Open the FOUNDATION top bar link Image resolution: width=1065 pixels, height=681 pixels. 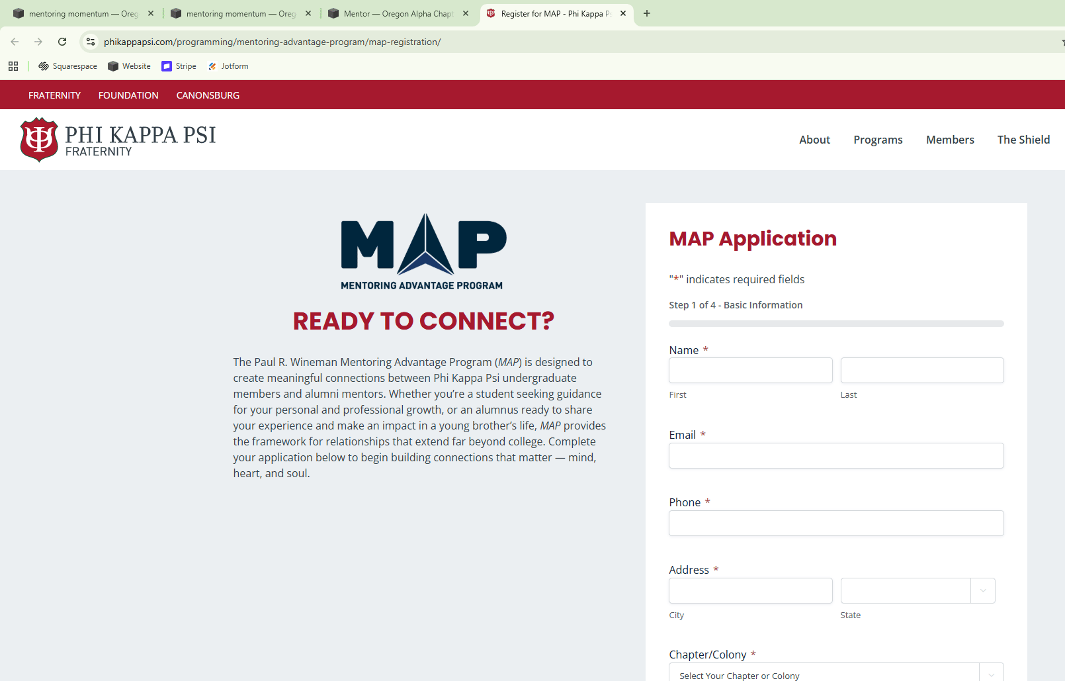click(x=128, y=95)
